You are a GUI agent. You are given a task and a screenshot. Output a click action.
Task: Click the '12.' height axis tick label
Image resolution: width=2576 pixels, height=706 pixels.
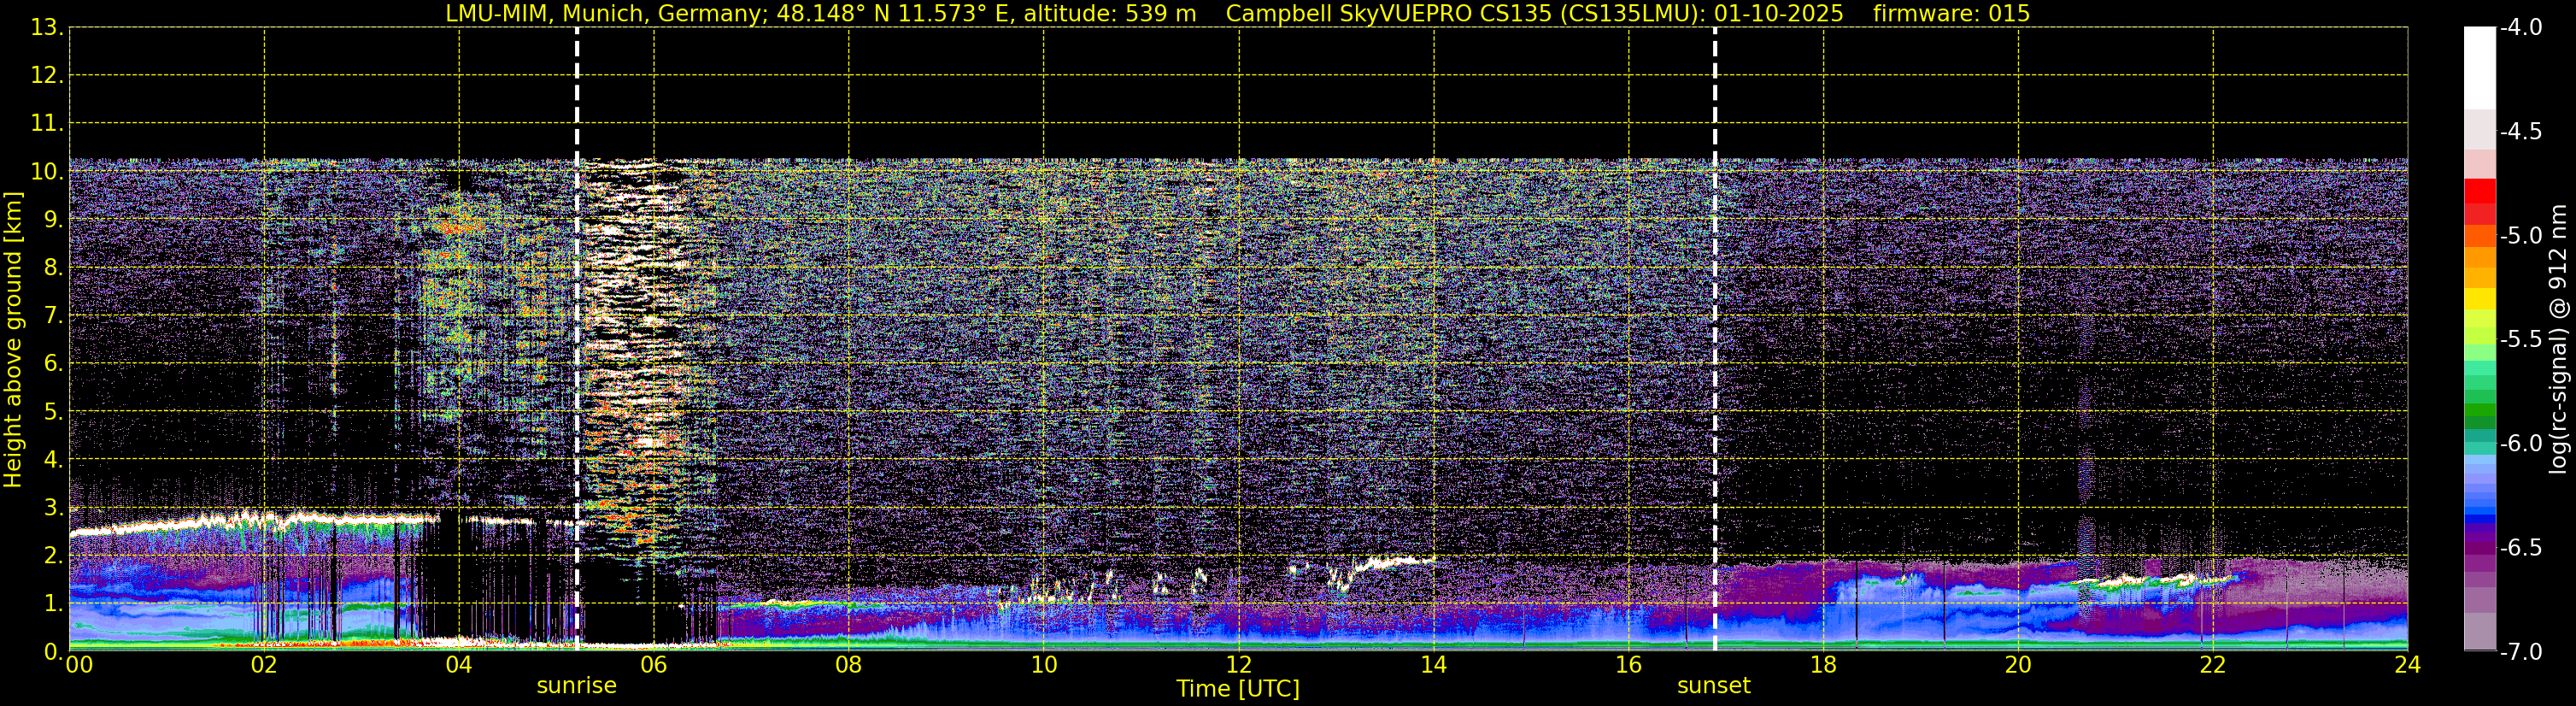[x=47, y=76]
